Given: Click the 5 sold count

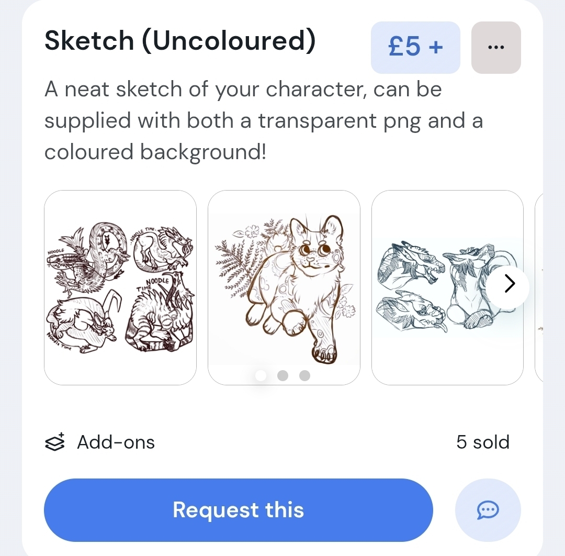Looking at the screenshot, I should tap(482, 442).
